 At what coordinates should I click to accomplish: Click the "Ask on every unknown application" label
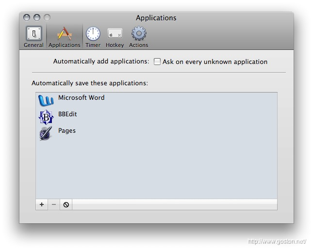click(x=214, y=62)
